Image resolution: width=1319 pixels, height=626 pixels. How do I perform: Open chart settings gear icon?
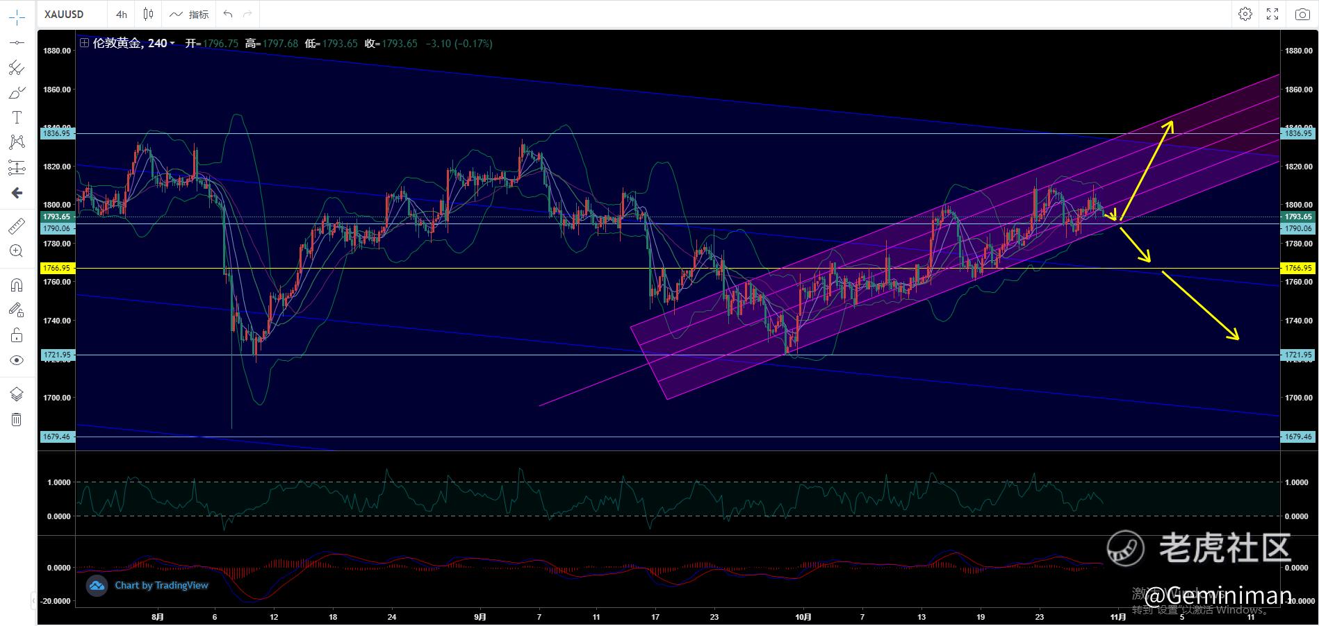click(1245, 14)
